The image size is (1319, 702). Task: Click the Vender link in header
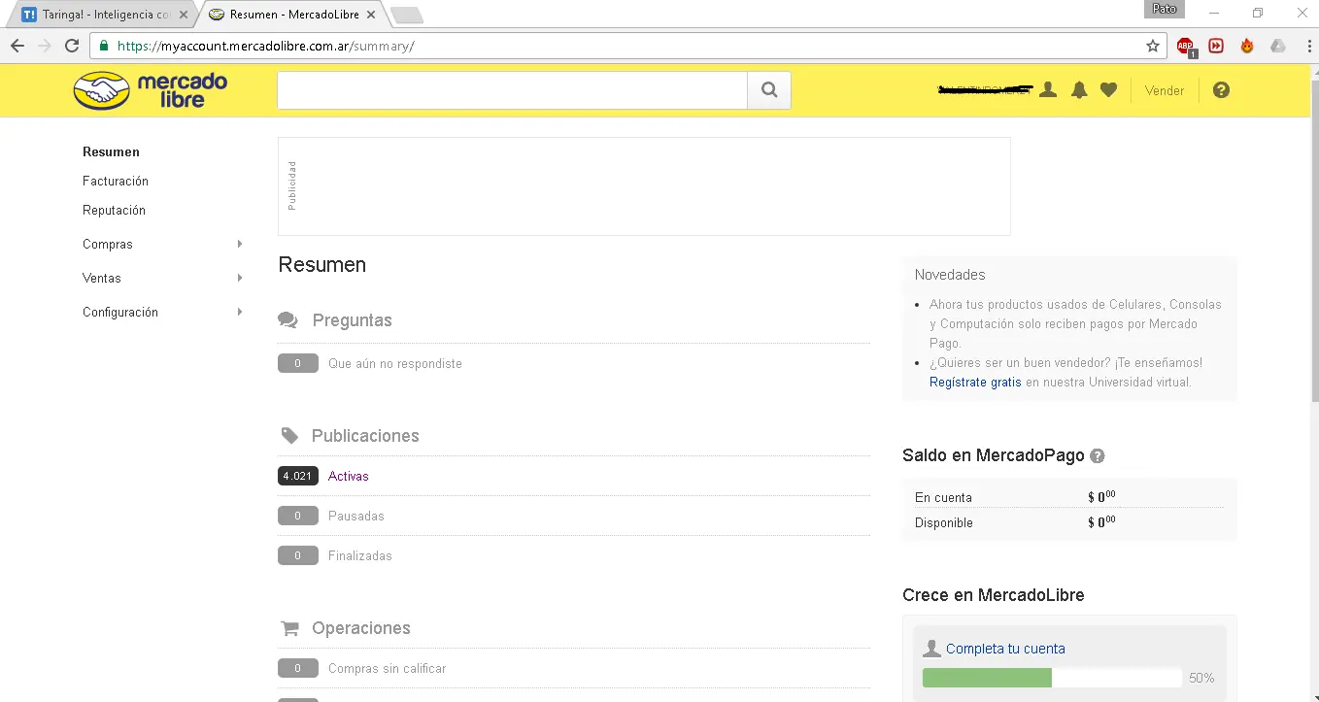[1165, 90]
